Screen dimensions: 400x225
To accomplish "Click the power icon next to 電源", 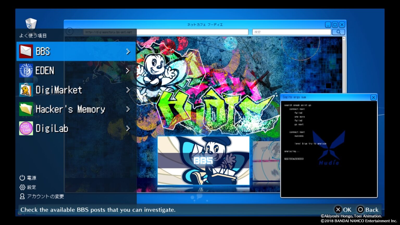I will click(22, 178).
